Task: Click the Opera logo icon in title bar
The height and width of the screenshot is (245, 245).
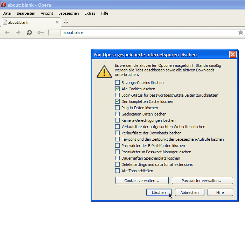Action: pyautogui.click(x=3, y=5)
